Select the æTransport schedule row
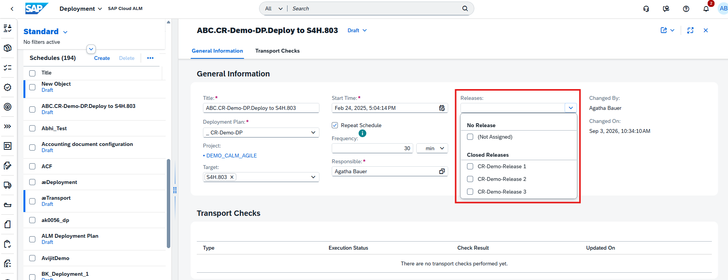Screen dimensions: 728x280 95,201
